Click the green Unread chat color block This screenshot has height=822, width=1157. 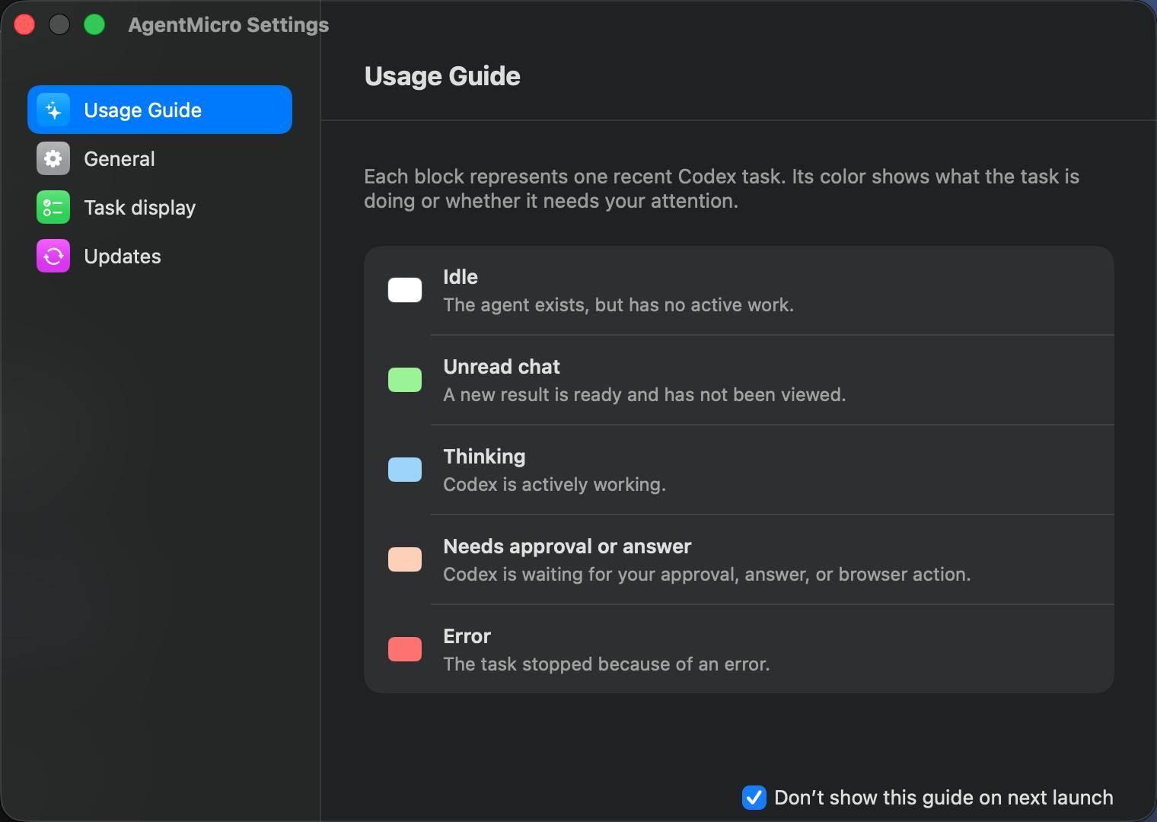405,380
